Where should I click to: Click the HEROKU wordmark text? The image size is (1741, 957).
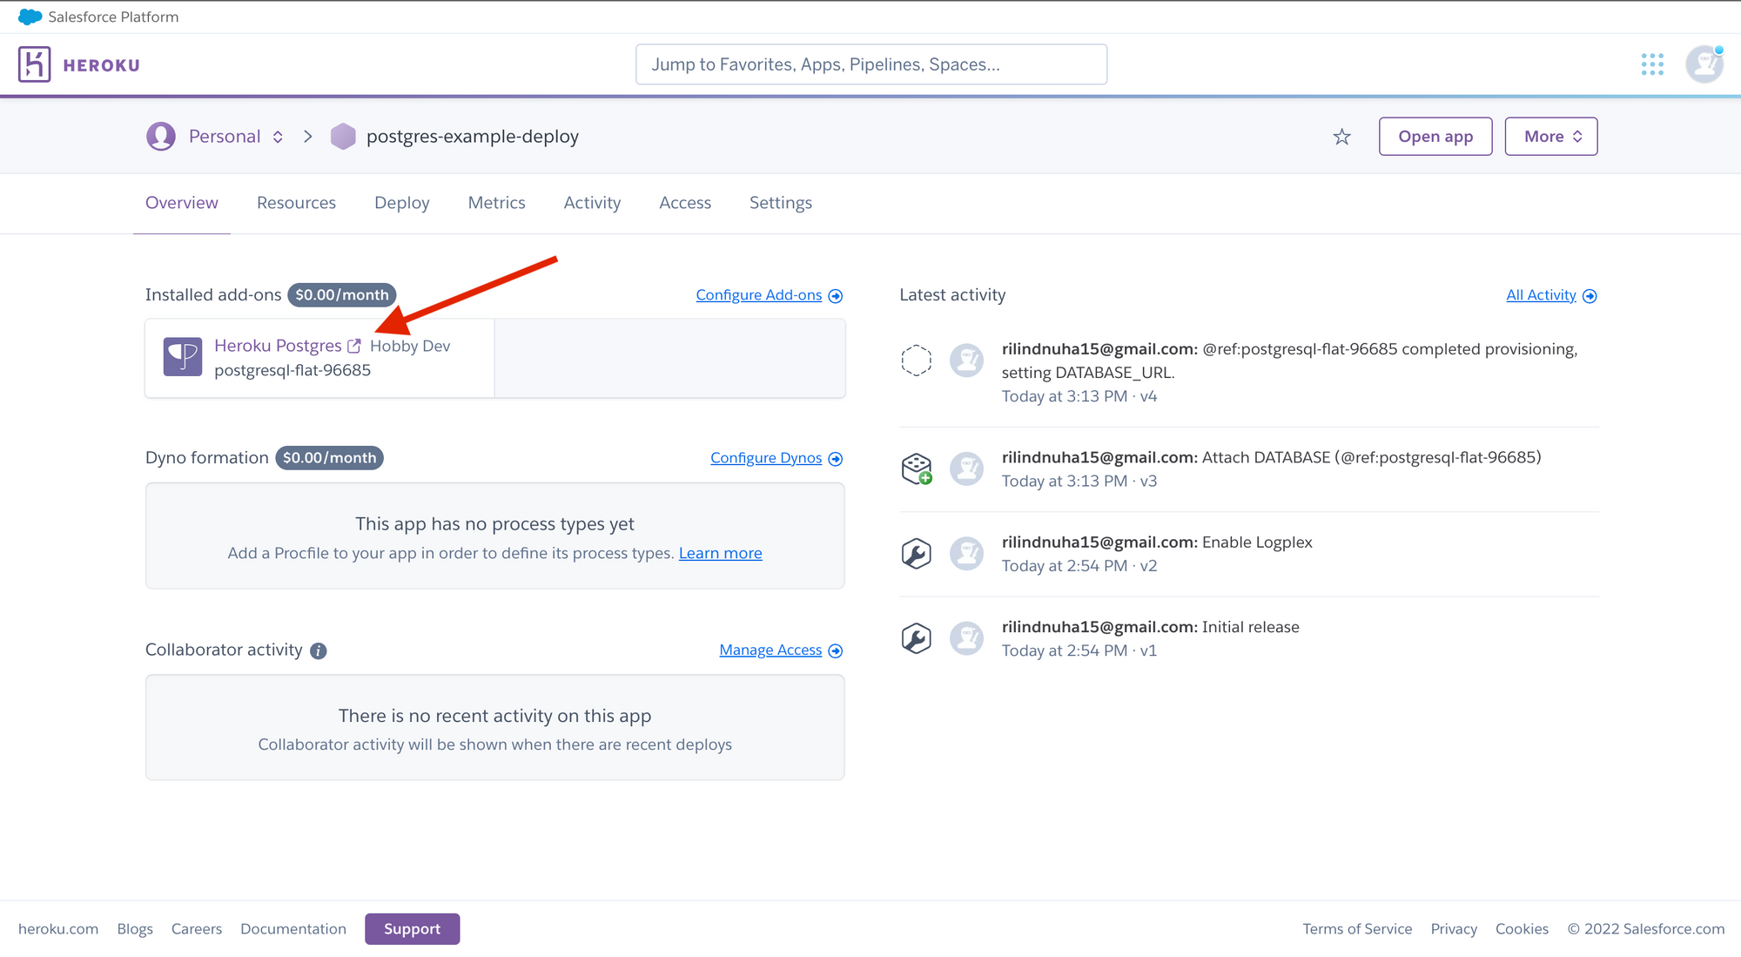pyautogui.click(x=101, y=65)
